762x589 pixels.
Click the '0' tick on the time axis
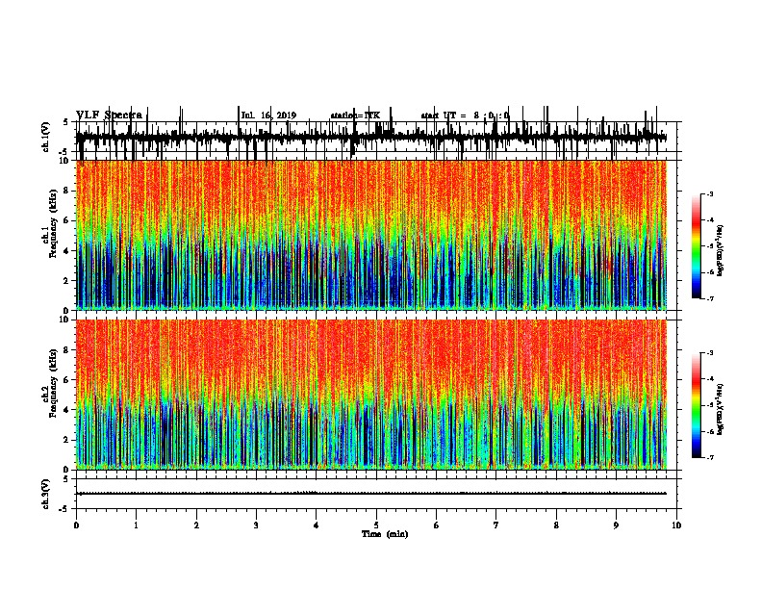pos(76,525)
